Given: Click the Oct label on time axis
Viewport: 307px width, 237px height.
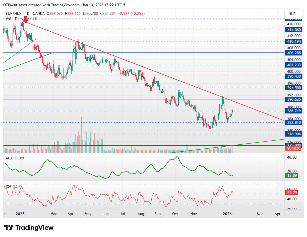Looking at the screenshot, I should click(x=175, y=214).
